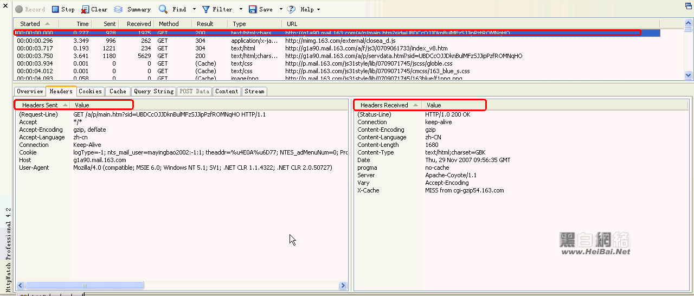Select the Vary received header row
Viewport: 694px width, 296px height.
522,183
